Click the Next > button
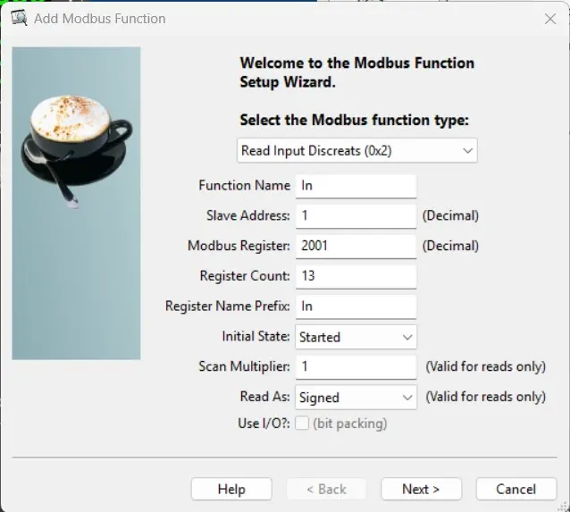 [422, 489]
